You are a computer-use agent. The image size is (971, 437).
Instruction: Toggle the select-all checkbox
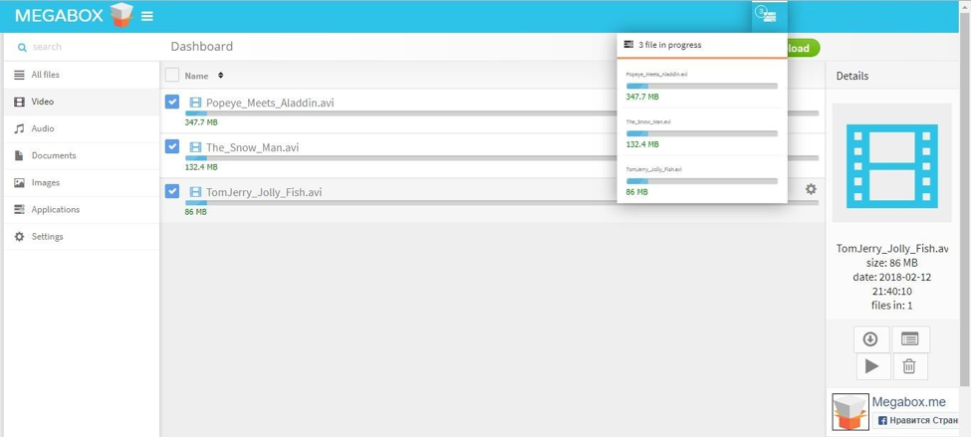click(172, 76)
